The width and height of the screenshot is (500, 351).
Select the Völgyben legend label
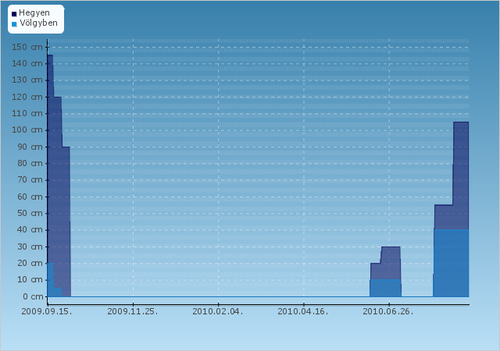[x=38, y=23]
